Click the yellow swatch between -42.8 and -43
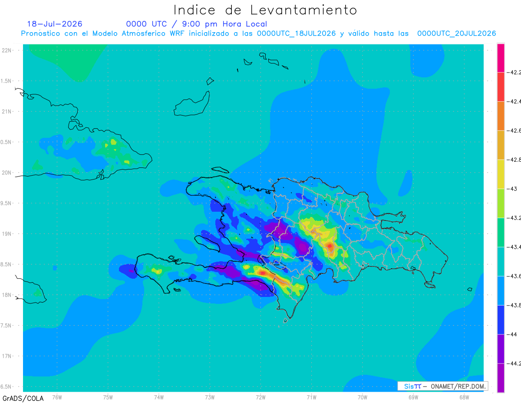This screenshot has width=521, height=403. [x=501, y=174]
